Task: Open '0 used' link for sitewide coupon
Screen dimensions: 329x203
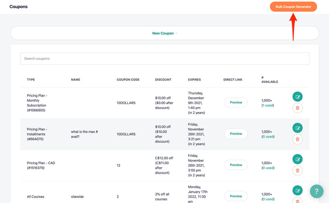Action: click(x=268, y=199)
